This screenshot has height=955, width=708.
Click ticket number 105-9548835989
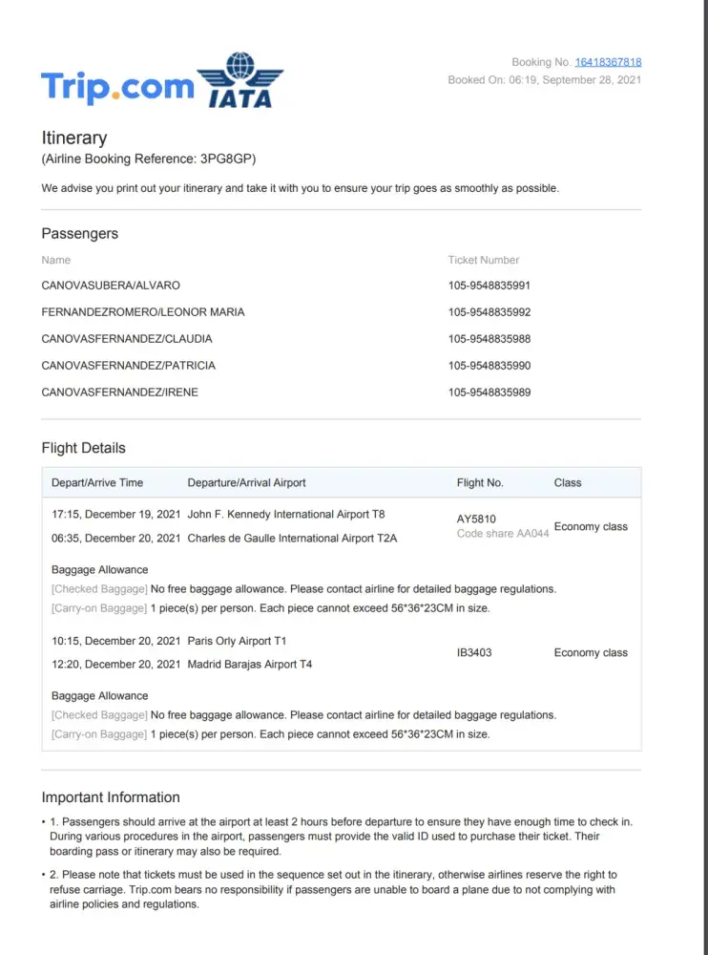(489, 393)
